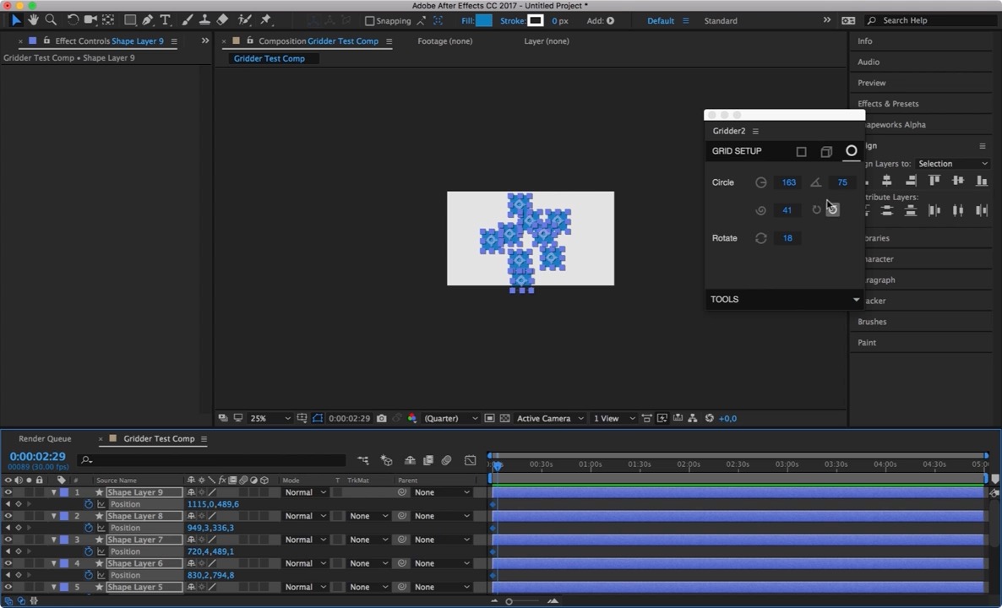This screenshot has width=1002, height=608.
Task: Open the Fill color swatch
Action: coord(483,21)
